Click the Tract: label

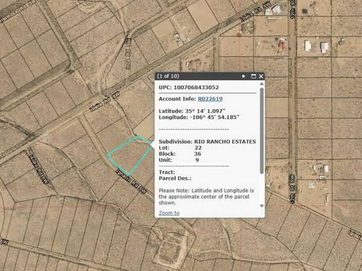167,172
